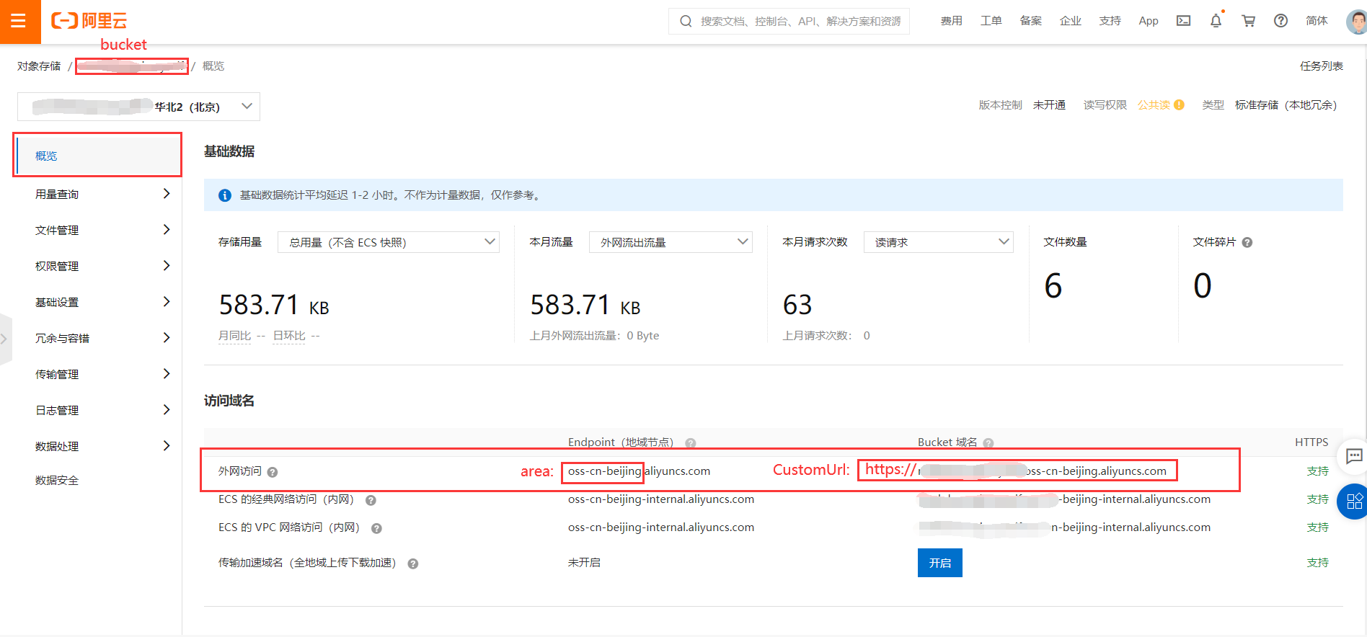Open 备案 in the top navigation
Image resolution: width=1367 pixels, height=637 pixels.
pos(1030,21)
